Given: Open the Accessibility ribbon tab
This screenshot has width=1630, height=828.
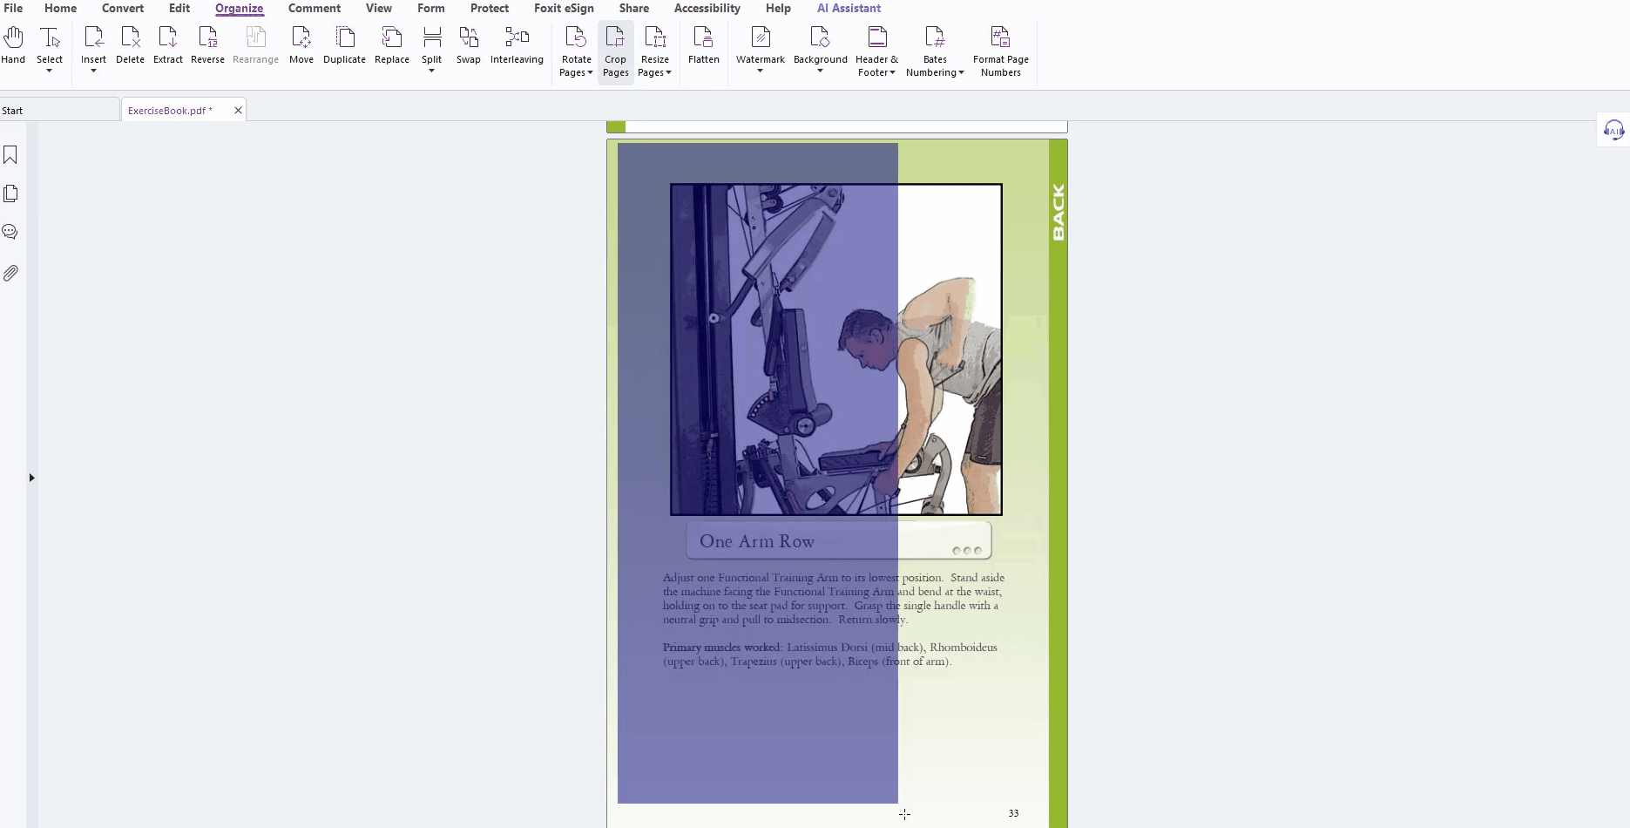Looking at the screenshot, I should (x=707, y=8).
